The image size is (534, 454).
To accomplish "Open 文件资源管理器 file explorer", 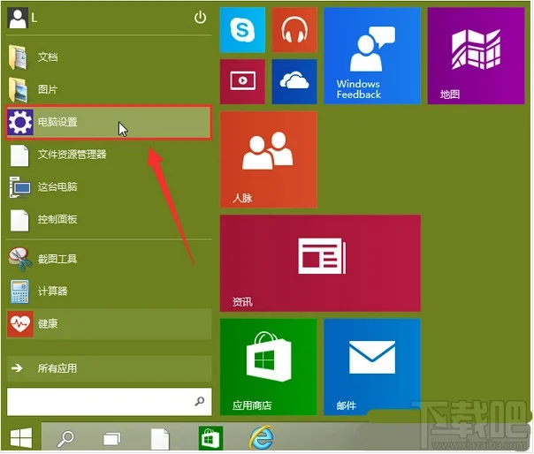I will pos(109,155).
